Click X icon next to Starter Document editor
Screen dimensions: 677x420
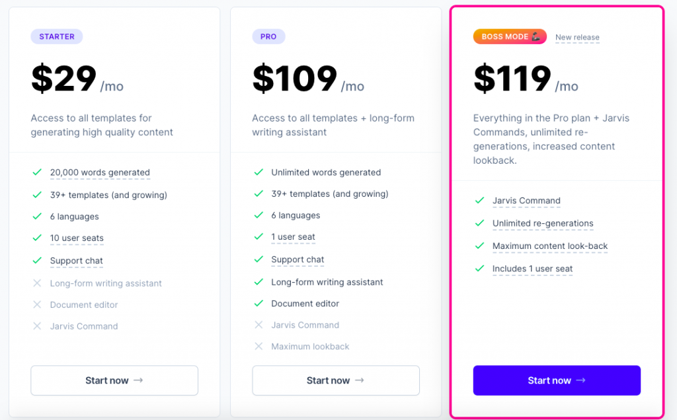37,304
